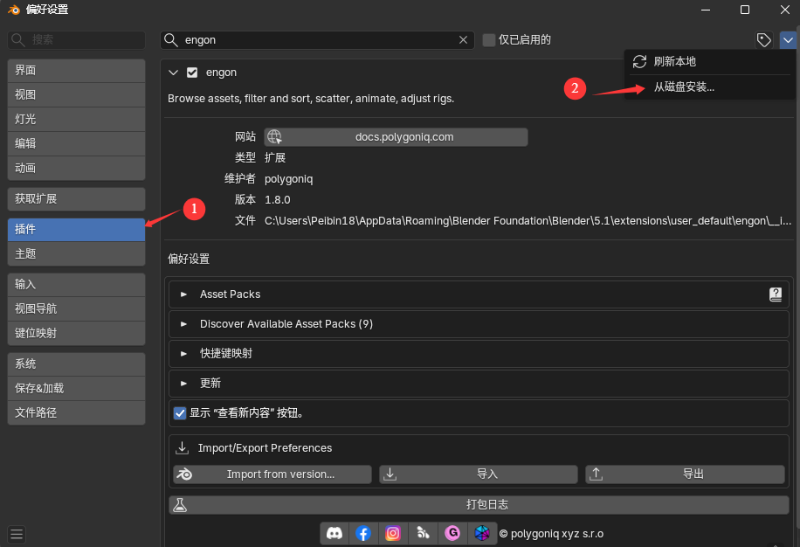Click Import from version... button
Viewport: 800px width, 547px height.
click(272, 474)
